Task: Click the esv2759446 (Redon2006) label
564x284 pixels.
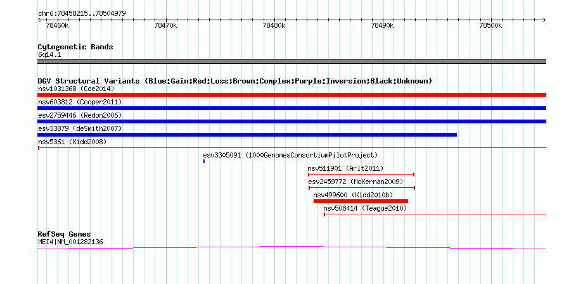Action: (80, 115)
